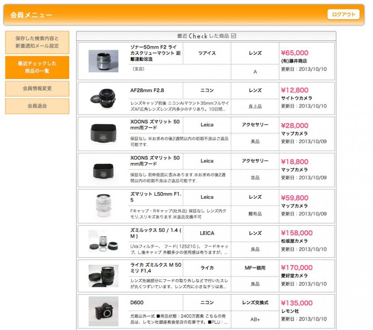The width and height of the screenshot is (373, 330).
Task: Click the ゾナー50mm F2 ライカスクリューマウント title
Action: point(155,53)
